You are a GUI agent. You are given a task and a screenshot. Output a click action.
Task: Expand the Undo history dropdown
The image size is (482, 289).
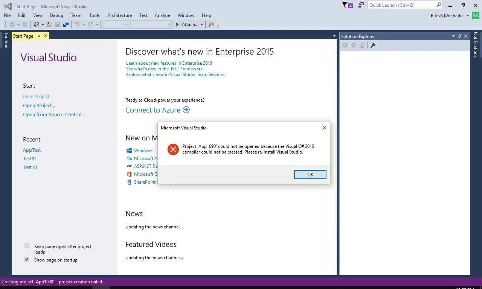(83, 24)
